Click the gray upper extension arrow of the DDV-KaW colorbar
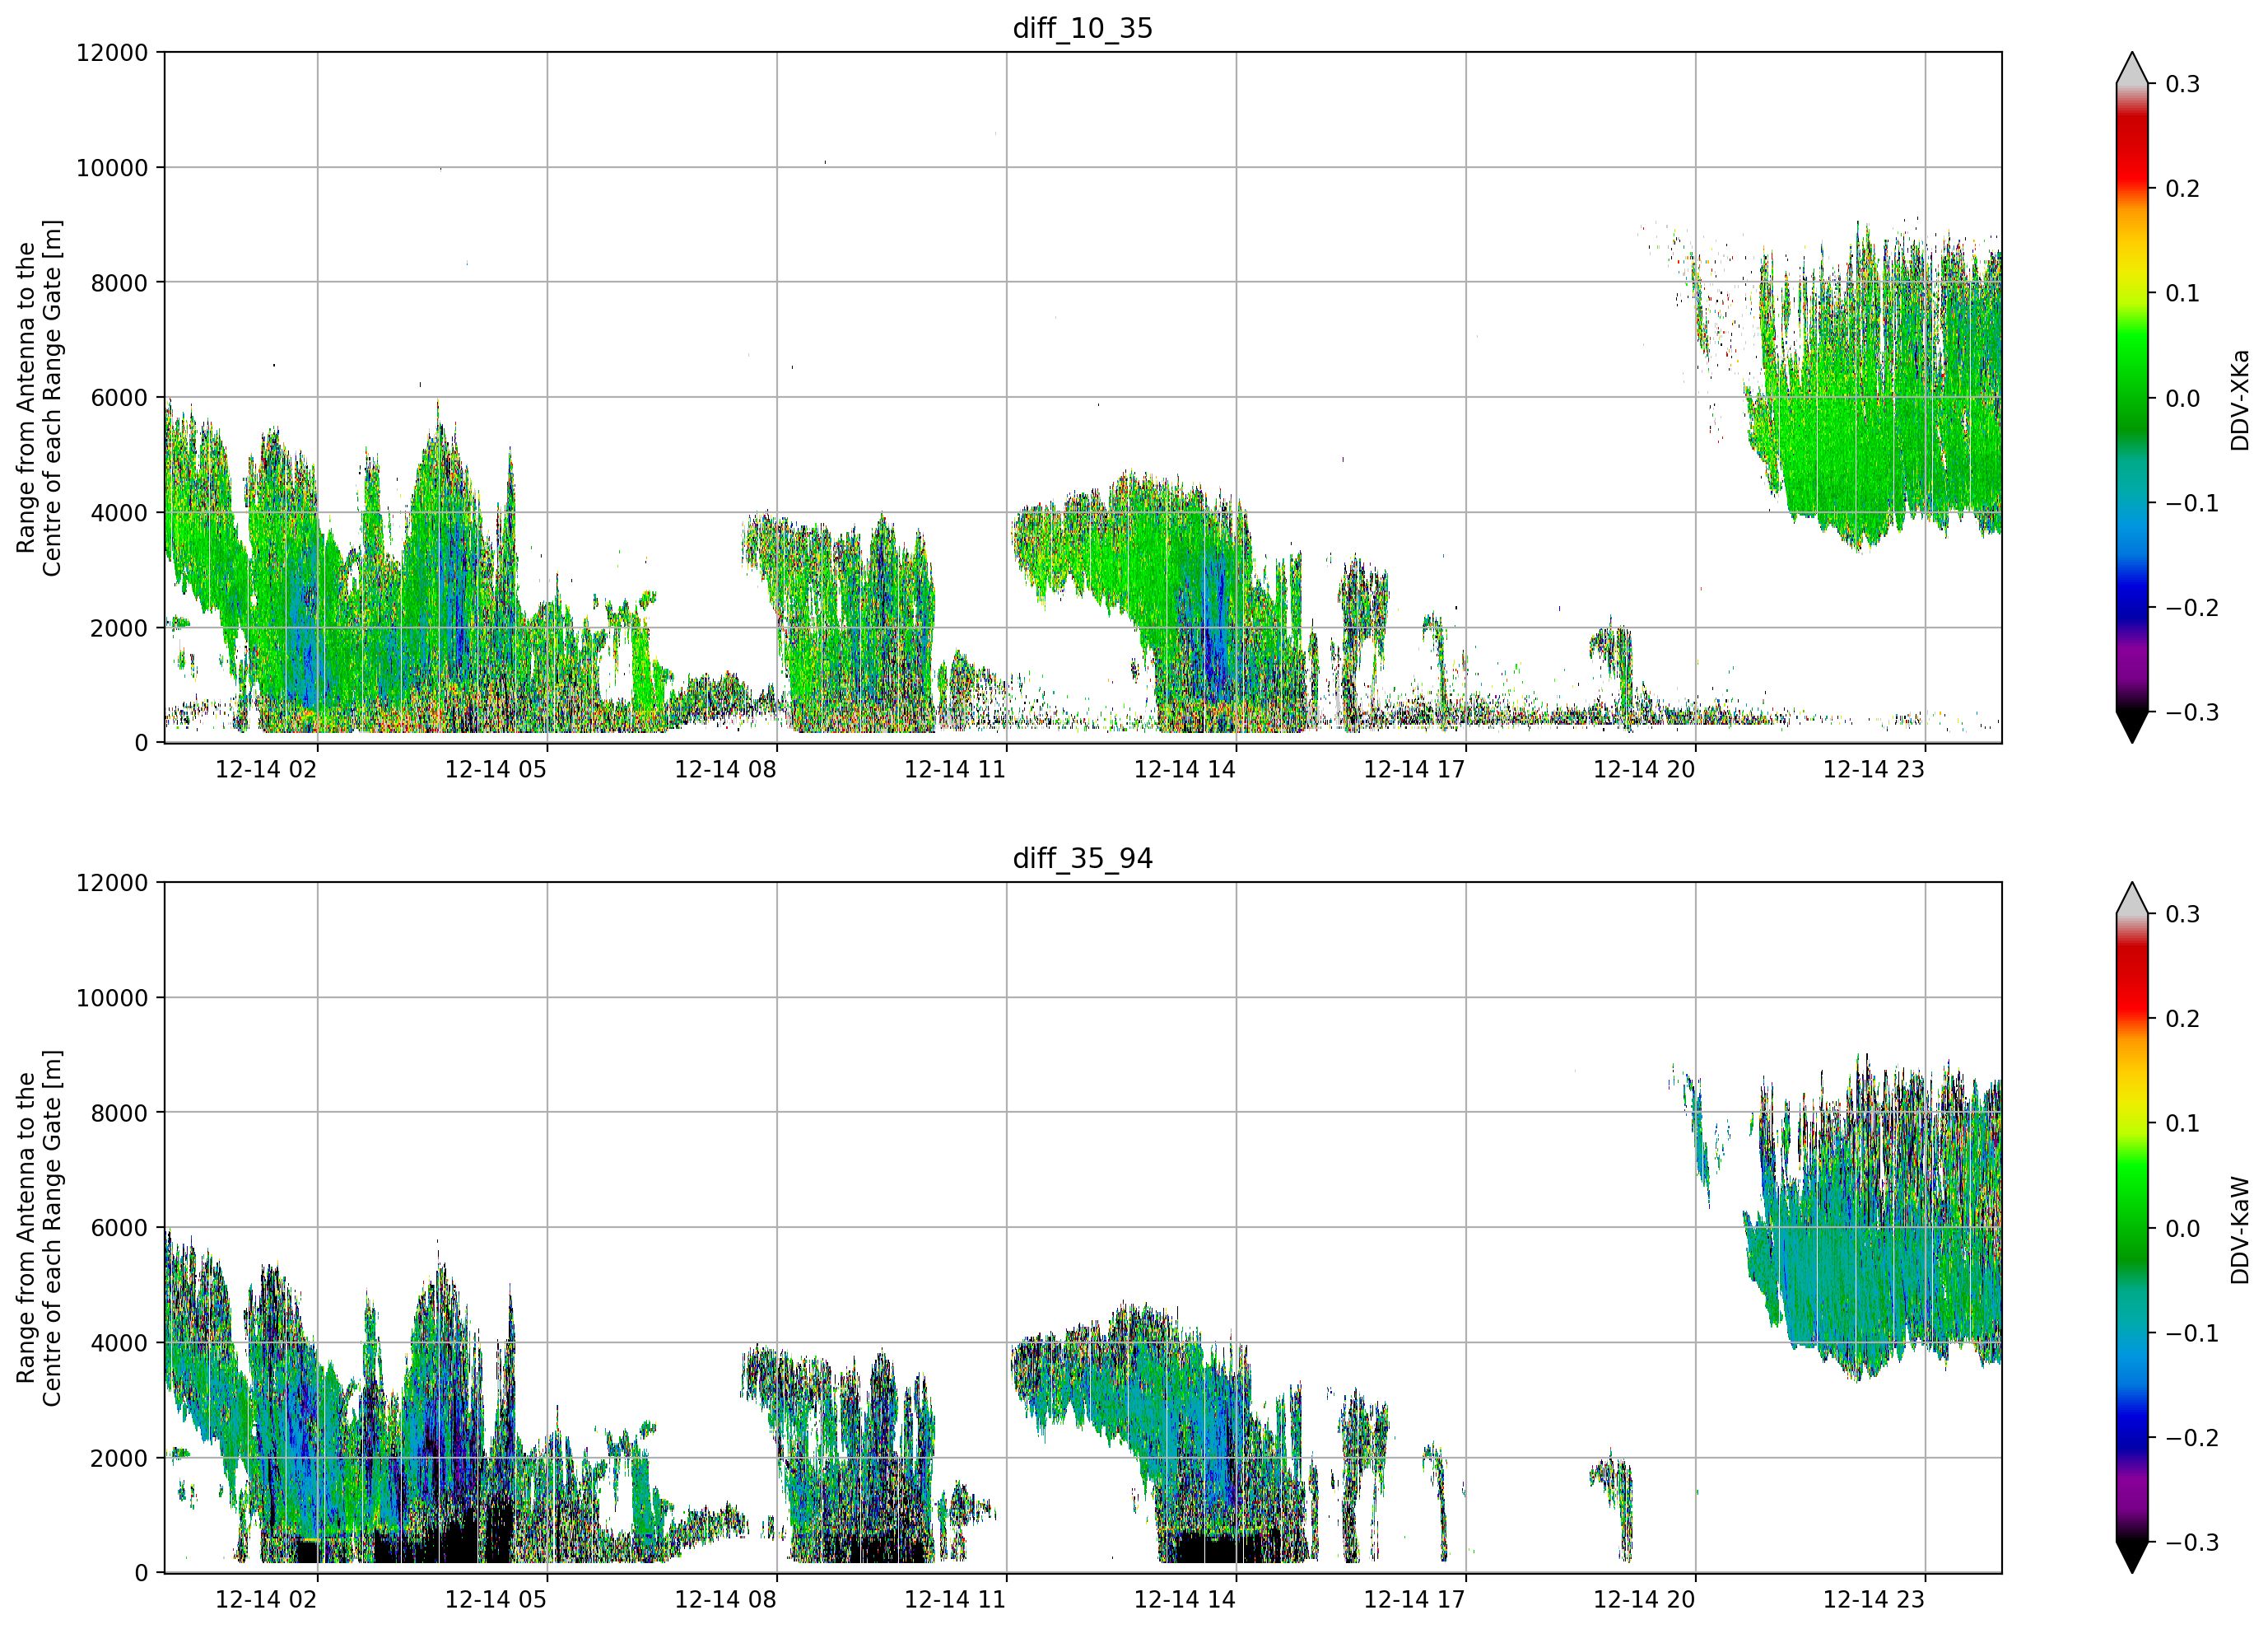The width and height of the screenshot is (2268, 1629). point(2132,900)
